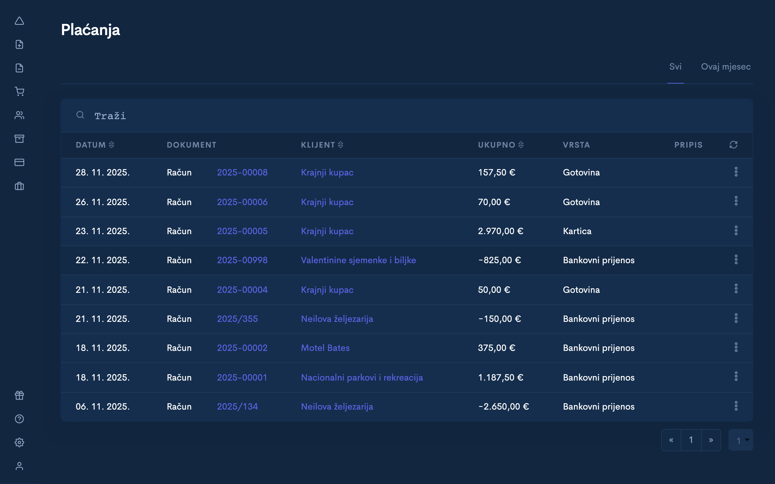Open help via the question mark icon
Viewport: 775px width, 484px height.
tap(19, 419)
